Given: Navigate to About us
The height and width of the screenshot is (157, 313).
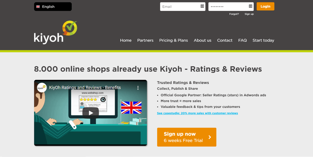Looking at the screenshot, I should pos(202,40).
